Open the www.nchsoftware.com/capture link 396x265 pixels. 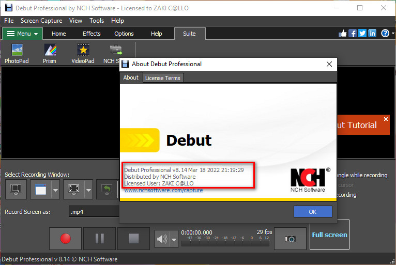coord(163,190)
